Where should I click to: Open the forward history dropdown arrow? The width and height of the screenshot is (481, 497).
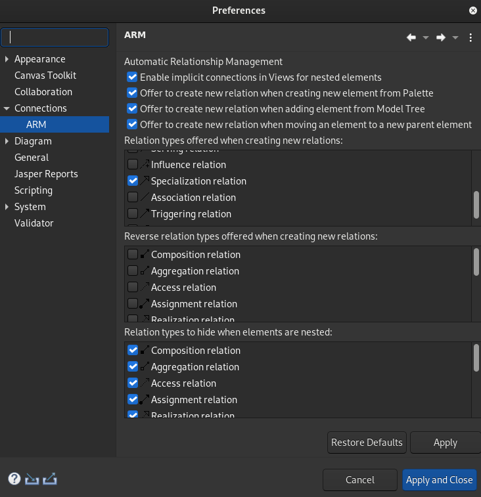[455, 37]
